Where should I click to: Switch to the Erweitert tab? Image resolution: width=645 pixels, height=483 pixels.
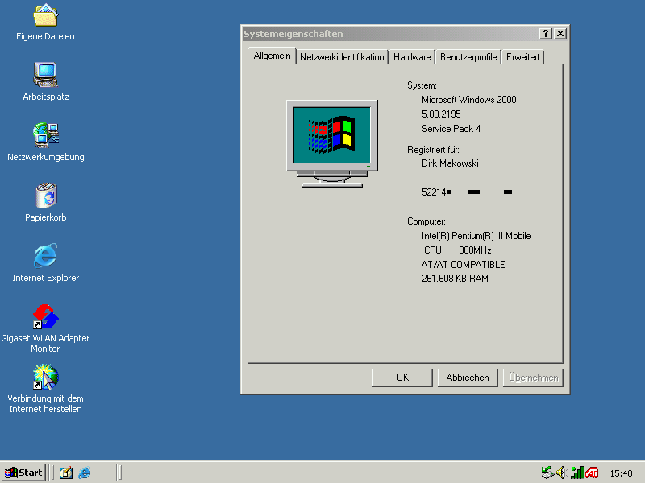522,57
